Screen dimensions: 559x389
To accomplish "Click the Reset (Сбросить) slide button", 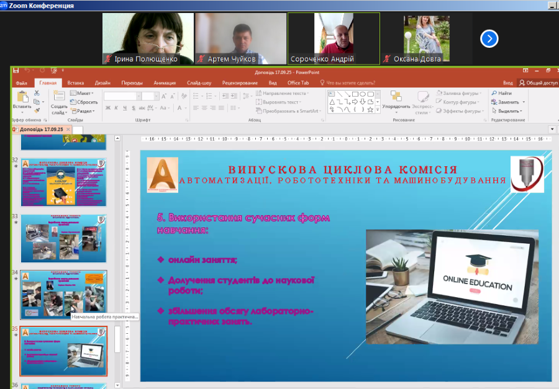I will 84,102.
